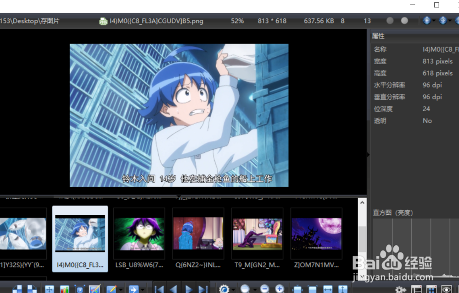The image size is (459, 293).
Task: Open dropdown beside blue round arrow icon
Action: pyautogui.click(x=450, y=21)
